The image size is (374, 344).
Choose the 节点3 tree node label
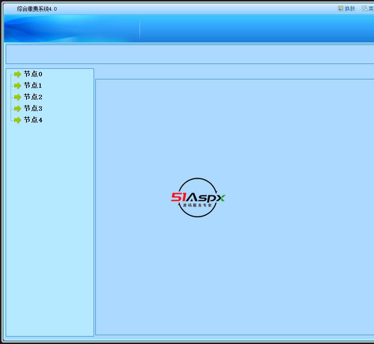[x=33, y=108]
